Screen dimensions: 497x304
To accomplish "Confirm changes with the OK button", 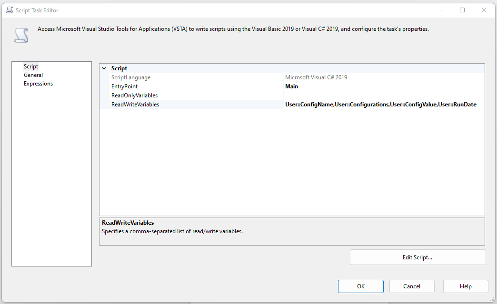I will [360, 286].
